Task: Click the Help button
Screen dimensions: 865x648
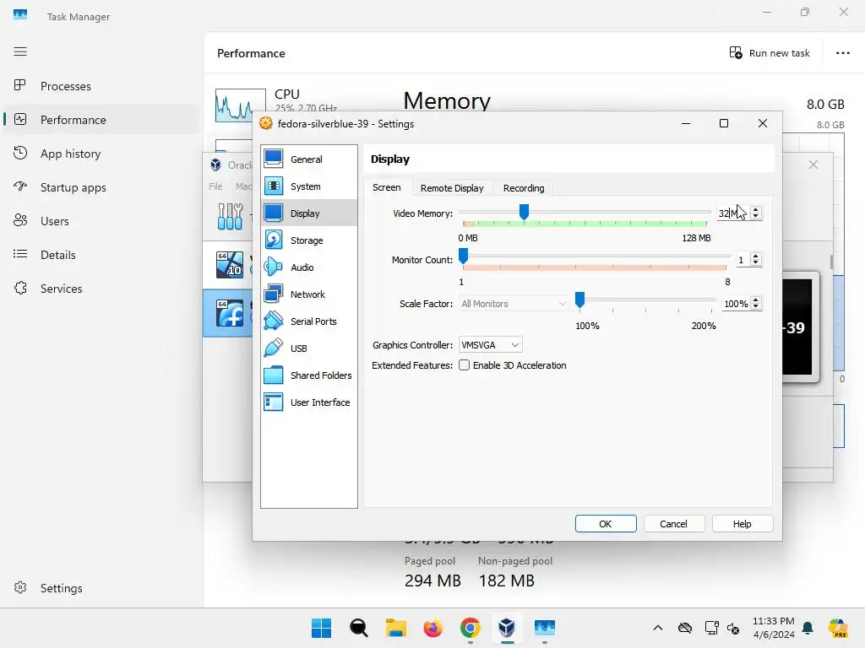Action: [x=742, y=523]
